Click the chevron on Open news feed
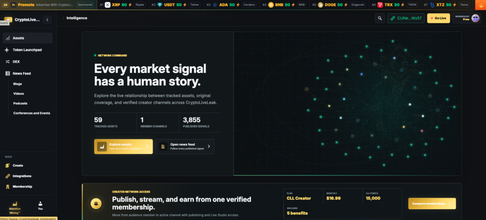Image resolution: width=486 pixels, height=220 pixels. coord(209,147)
